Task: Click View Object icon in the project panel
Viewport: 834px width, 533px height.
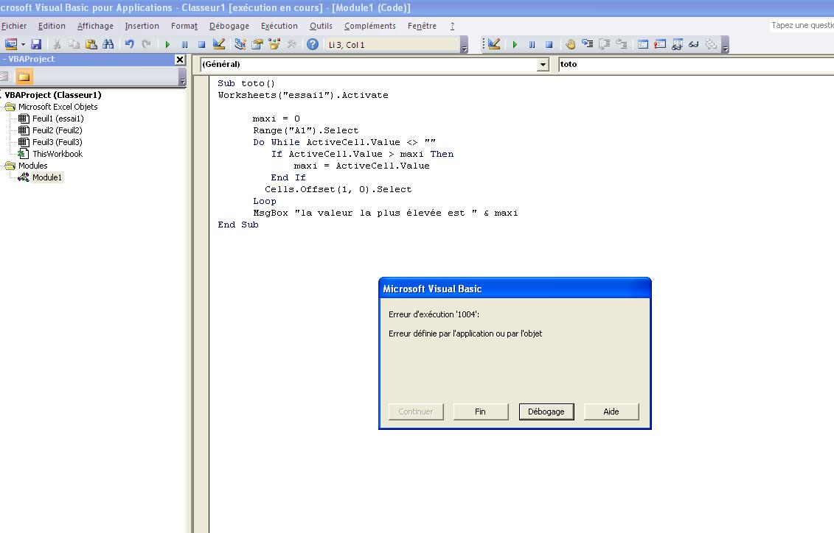Action: pyautogui.click(x=4, y=77)
